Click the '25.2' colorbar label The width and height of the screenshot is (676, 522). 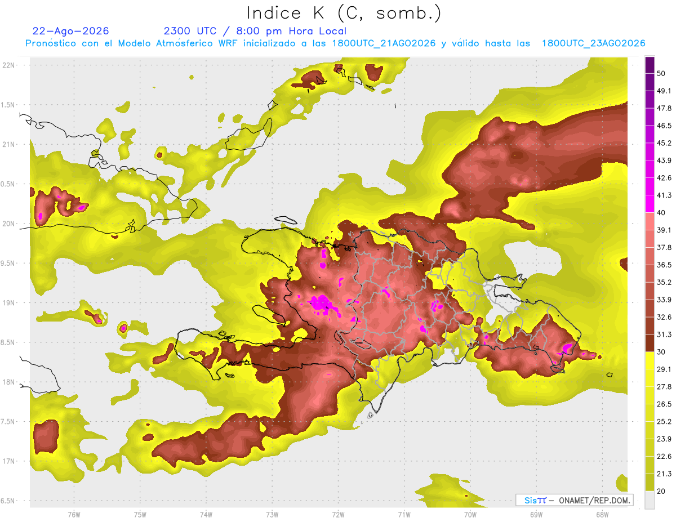[664, 422]
